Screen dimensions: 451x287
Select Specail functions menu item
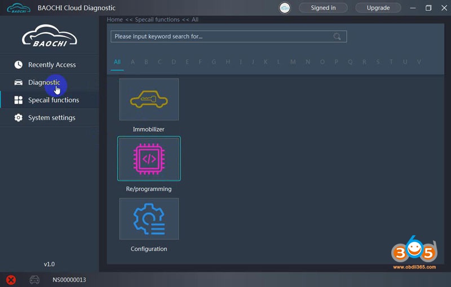click(x=50, y=100)
